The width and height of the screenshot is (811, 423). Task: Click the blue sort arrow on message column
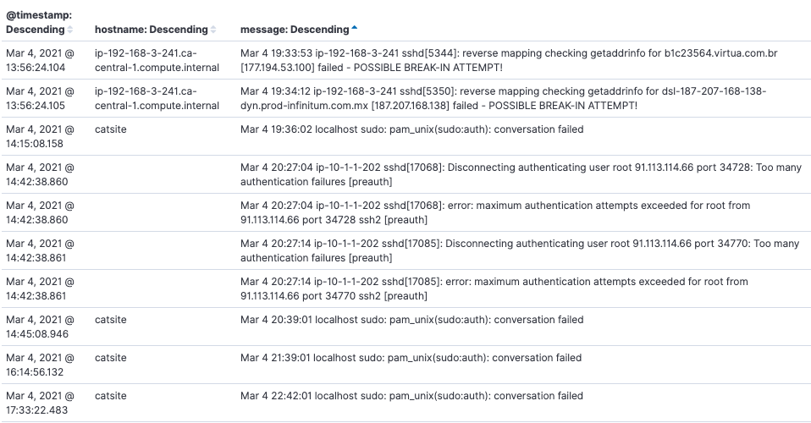[354, 30]
